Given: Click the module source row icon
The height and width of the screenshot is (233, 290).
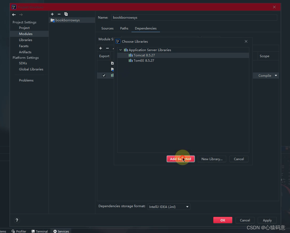Looking at the screenshot, I should tap(112, 69).
